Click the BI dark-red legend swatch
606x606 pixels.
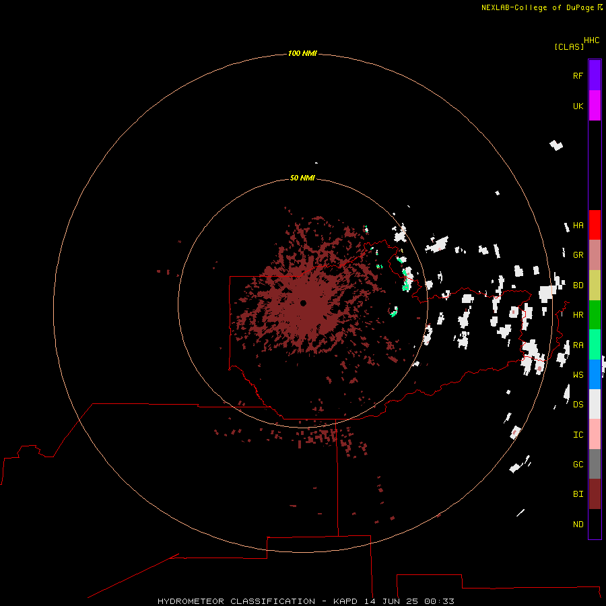595,494
